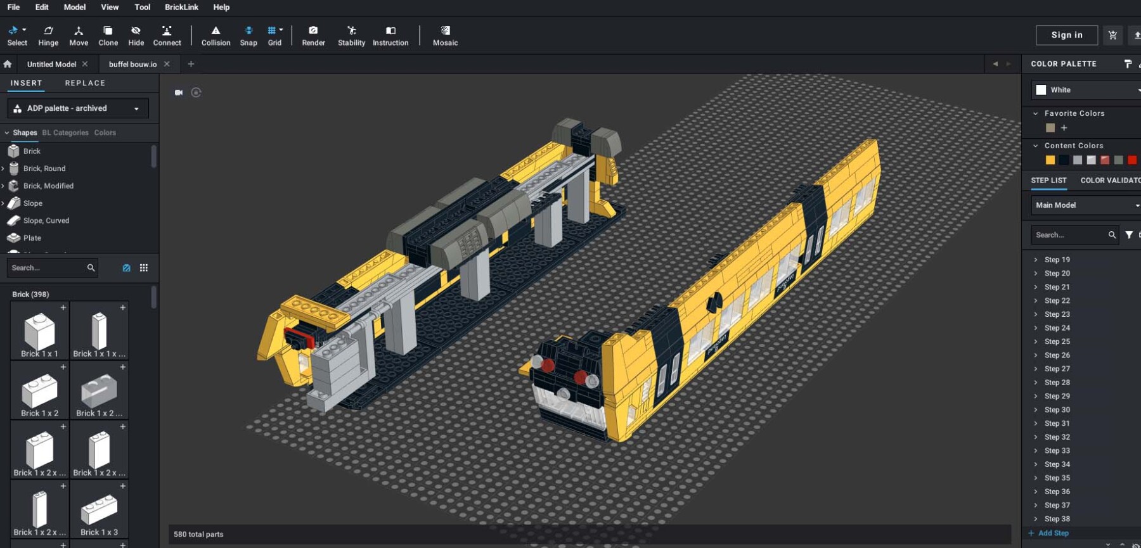Expand Step 25 in step list
This screenshot has width=1141, height=548.
(x=1036, y=341)
